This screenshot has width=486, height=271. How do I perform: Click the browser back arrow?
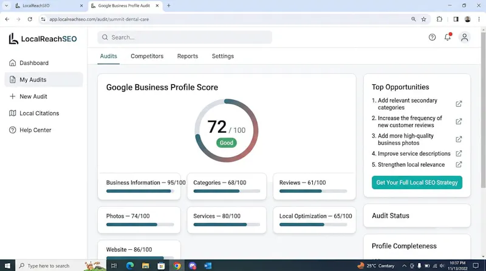pyautogui.click(x=7, y=19)
